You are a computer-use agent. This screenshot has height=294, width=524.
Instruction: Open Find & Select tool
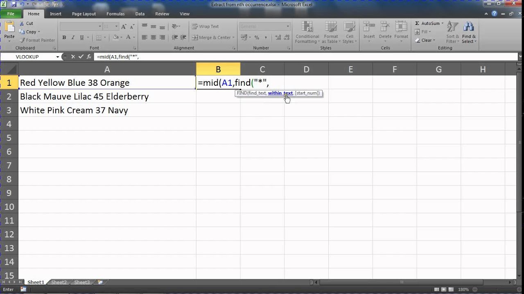[469, 32]
